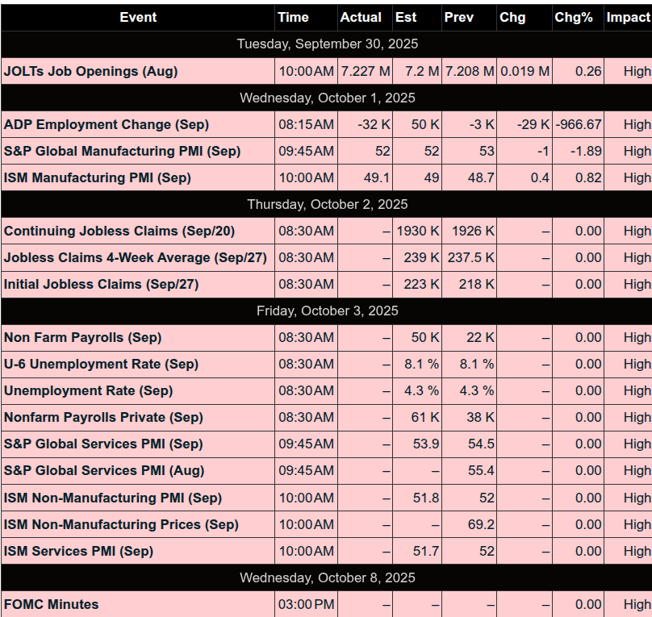
Task: Select Jobless Claims 4-Week Average event
Action: 136,257
